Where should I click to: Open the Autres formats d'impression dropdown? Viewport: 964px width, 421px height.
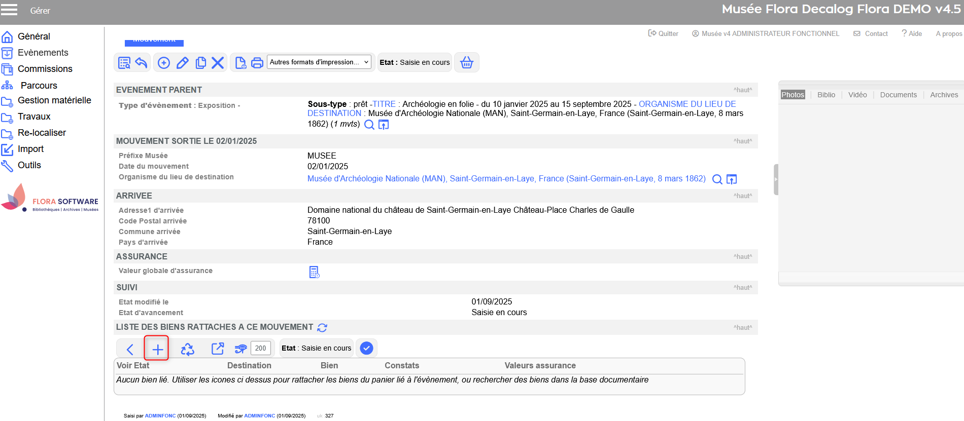319,62
